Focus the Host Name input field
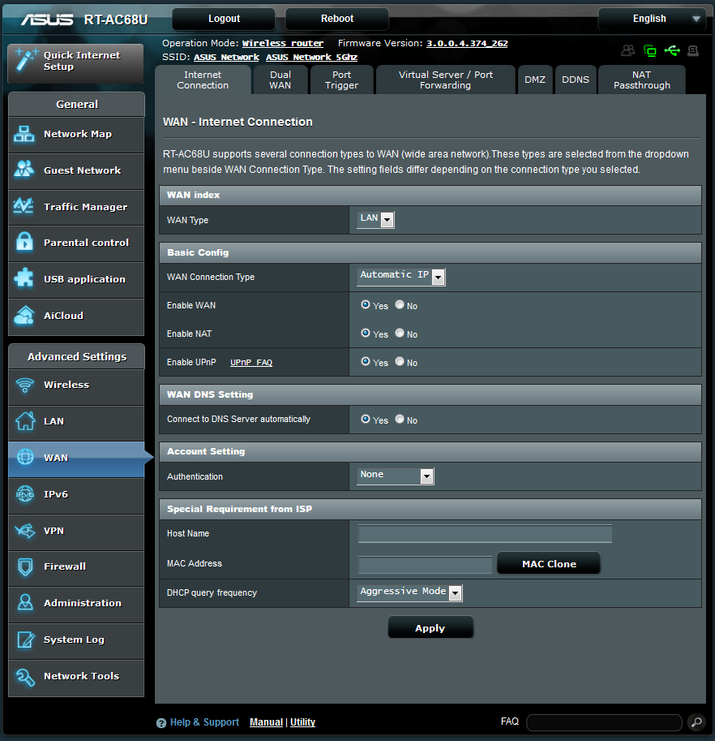This screenshot has width=715, height=741. [x=485, y=533]
